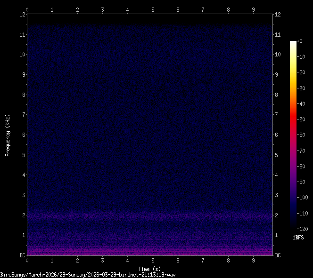This screenshot has height=278, width=313.
Task: Click the DC label on right axis
Action: click(278, 255)
